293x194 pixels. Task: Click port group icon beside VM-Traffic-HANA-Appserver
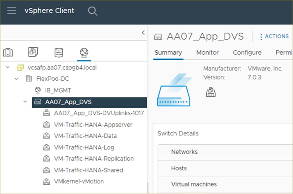coord(47,125)
